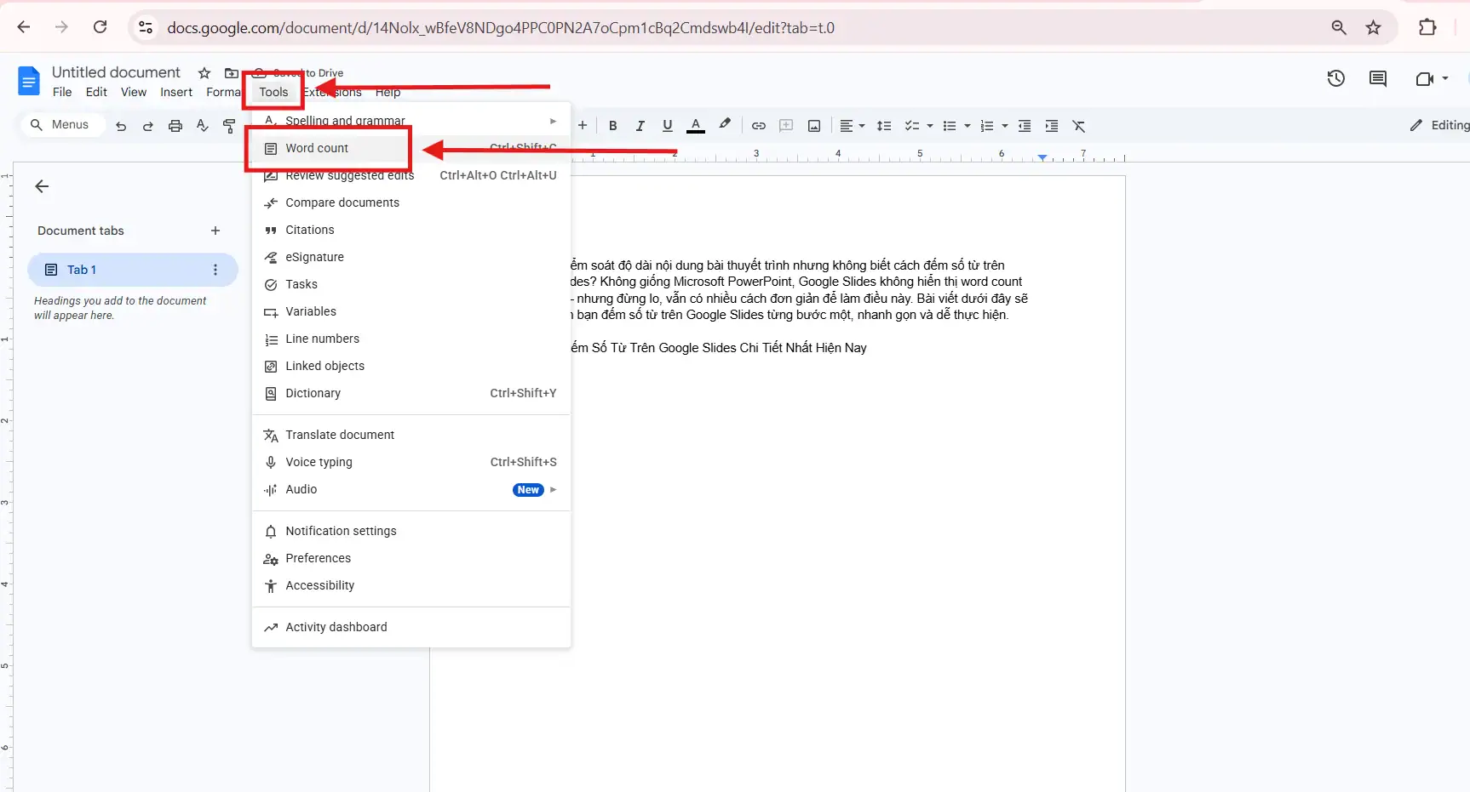Expand the numbered list style dropdown
1470x792 pixels.
pyautogui.click(x=1003, y=125)
